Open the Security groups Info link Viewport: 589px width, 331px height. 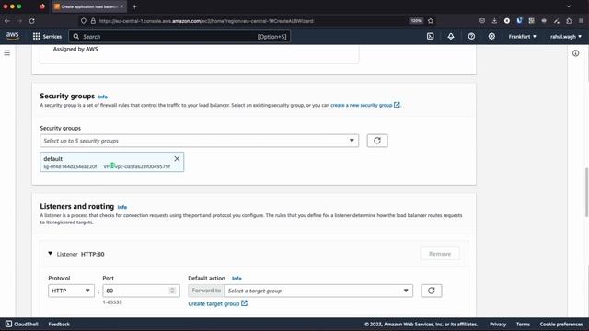click(102, 97)
